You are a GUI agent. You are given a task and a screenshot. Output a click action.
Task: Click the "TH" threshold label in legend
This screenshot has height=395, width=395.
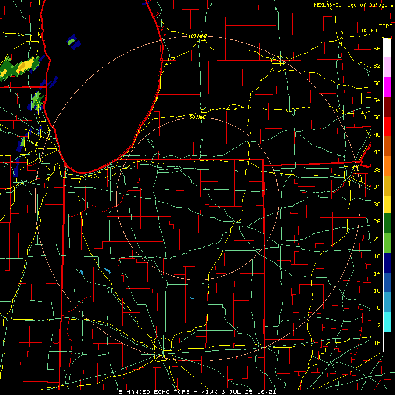[377, 343]
